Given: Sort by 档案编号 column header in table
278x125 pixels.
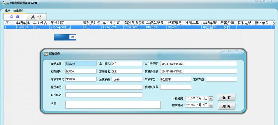Looking at the screenshot, I should click(x=175, y=23).
